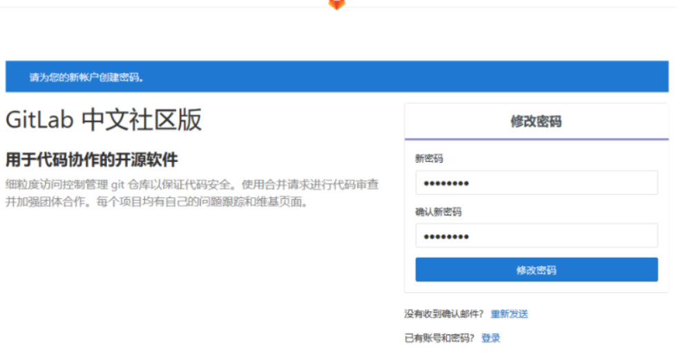
Task: Click the subheading 用于代码协作的开源软件
Action: coord(92,159)
